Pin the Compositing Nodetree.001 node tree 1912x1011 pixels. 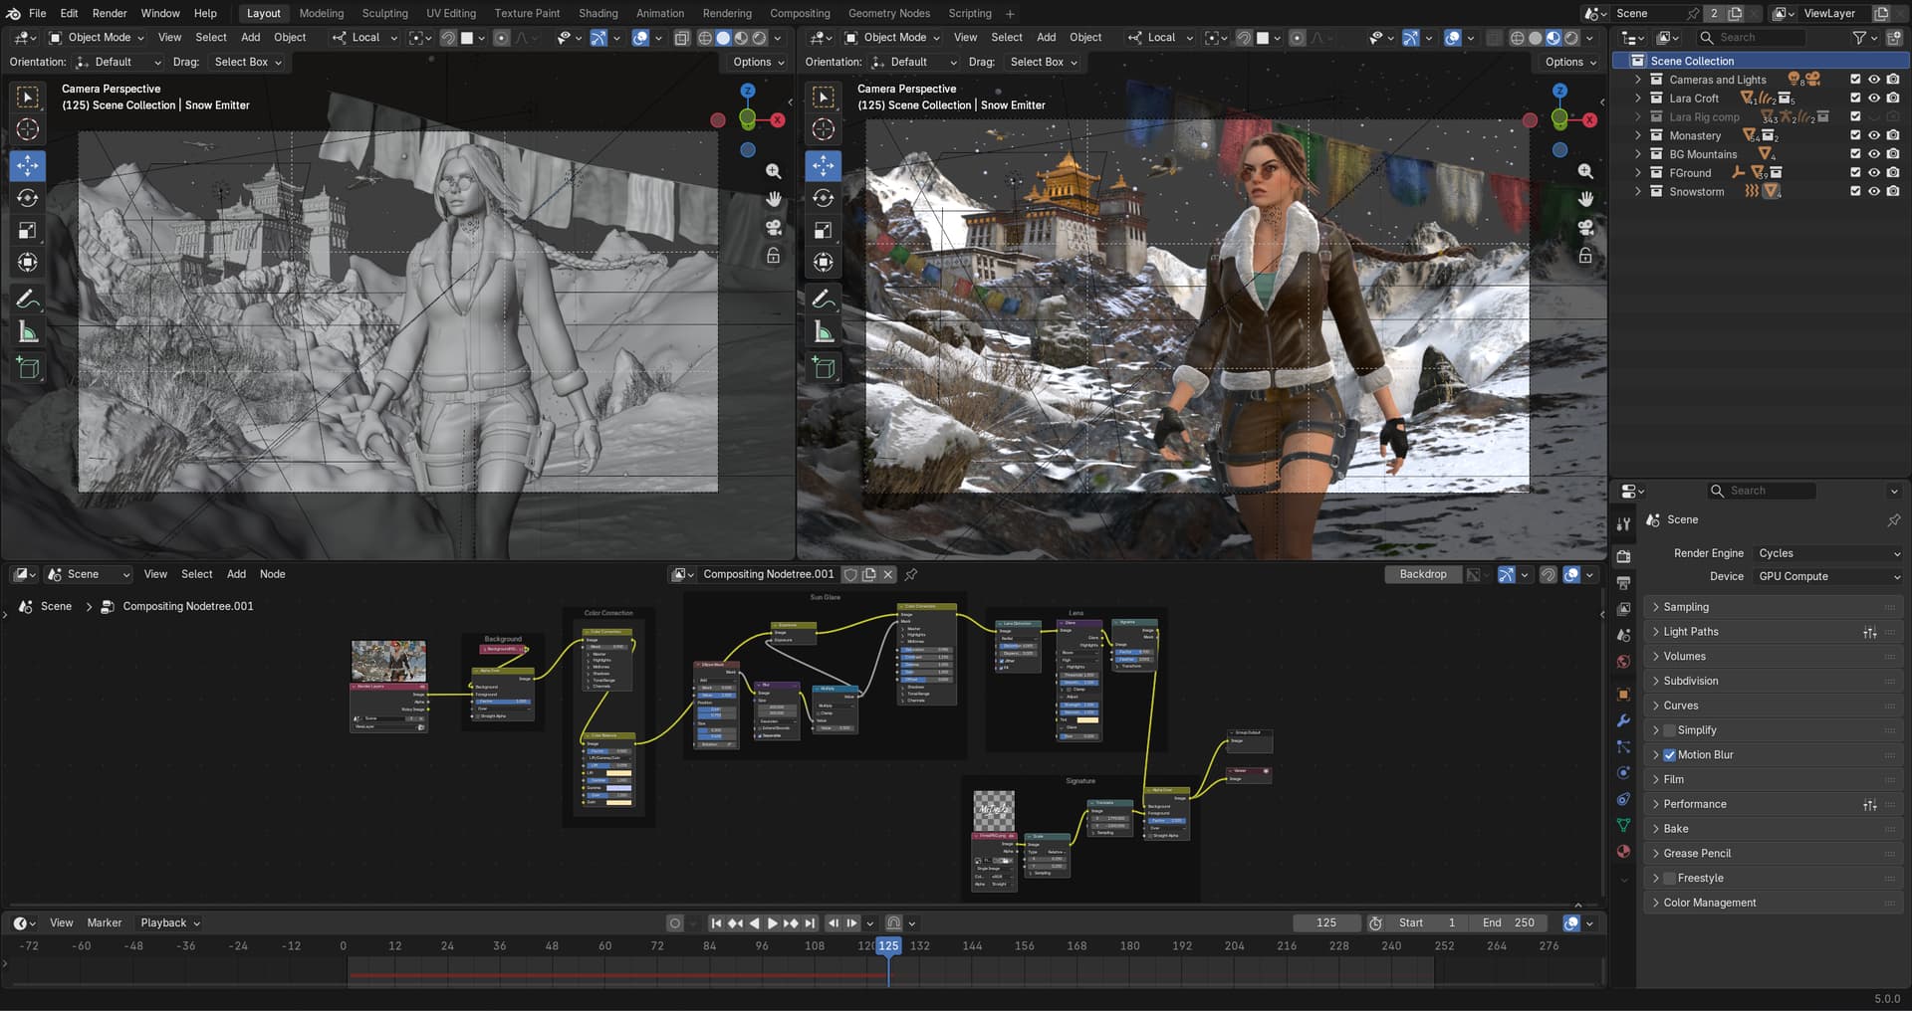(911, 574)
